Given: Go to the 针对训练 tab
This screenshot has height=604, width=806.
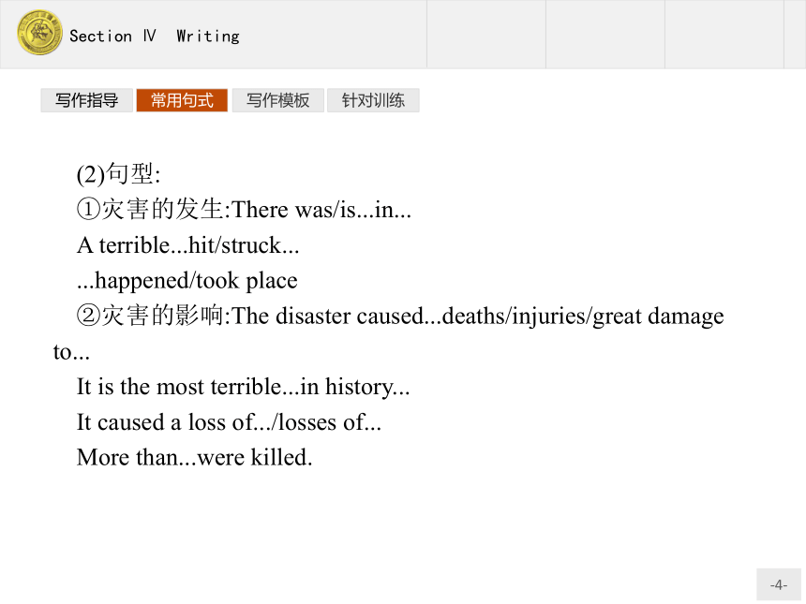Looking at the screenshot, I should (373, 100).
